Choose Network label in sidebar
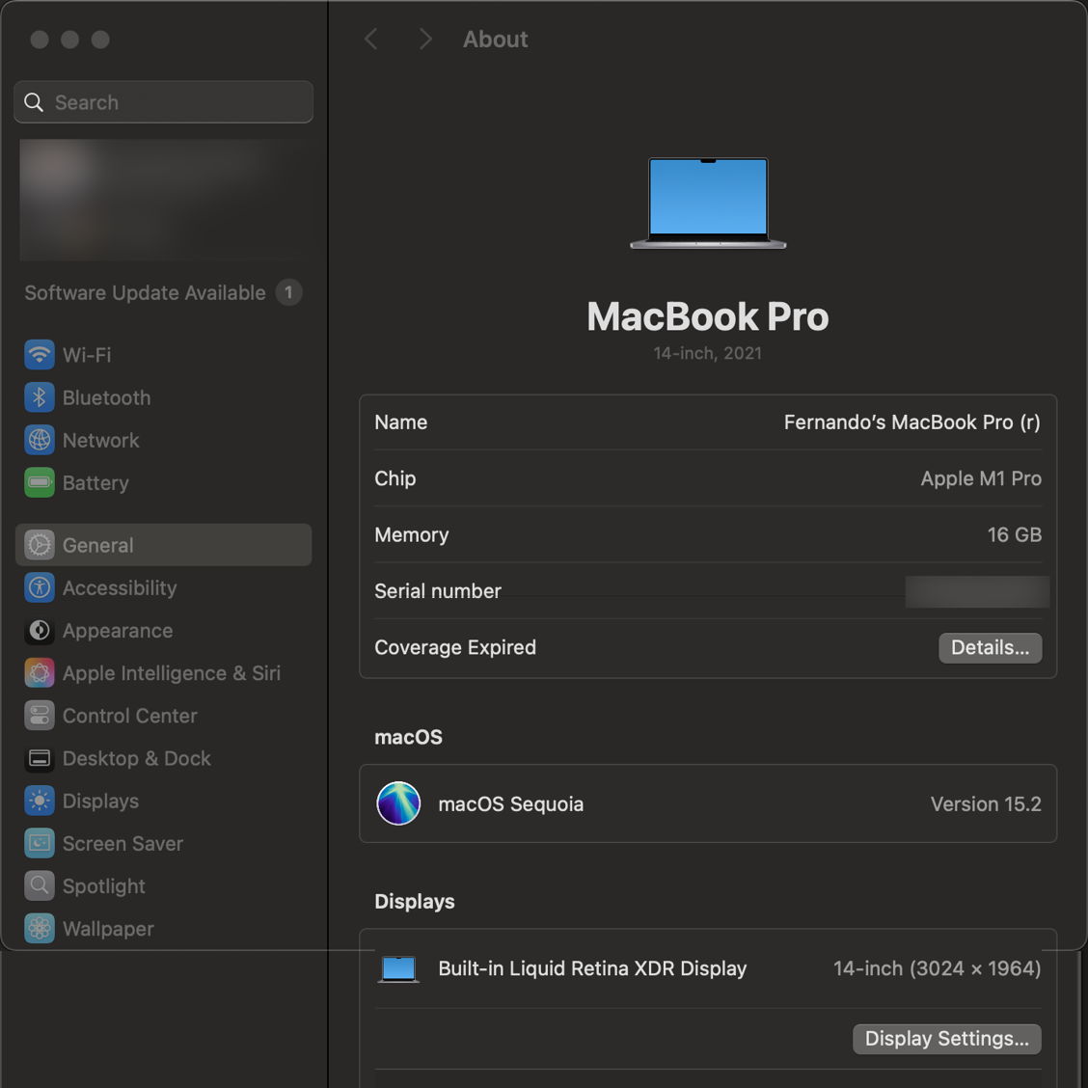The height and width of the screenshot is (1088, 1088). click(x=100, y=440)
